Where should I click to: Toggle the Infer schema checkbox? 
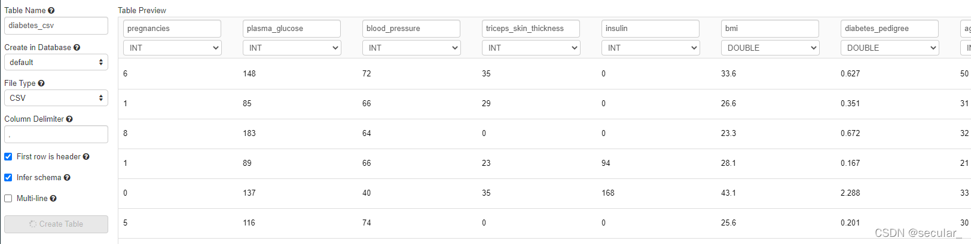[8, 178]
